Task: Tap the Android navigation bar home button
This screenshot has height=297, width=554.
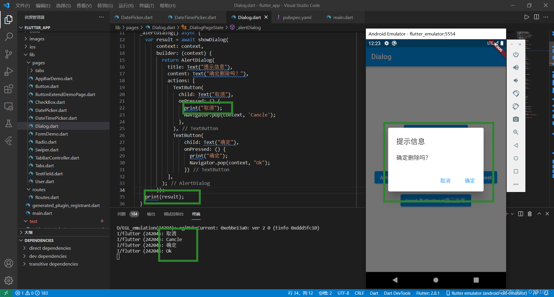Action: coord(436,280)
